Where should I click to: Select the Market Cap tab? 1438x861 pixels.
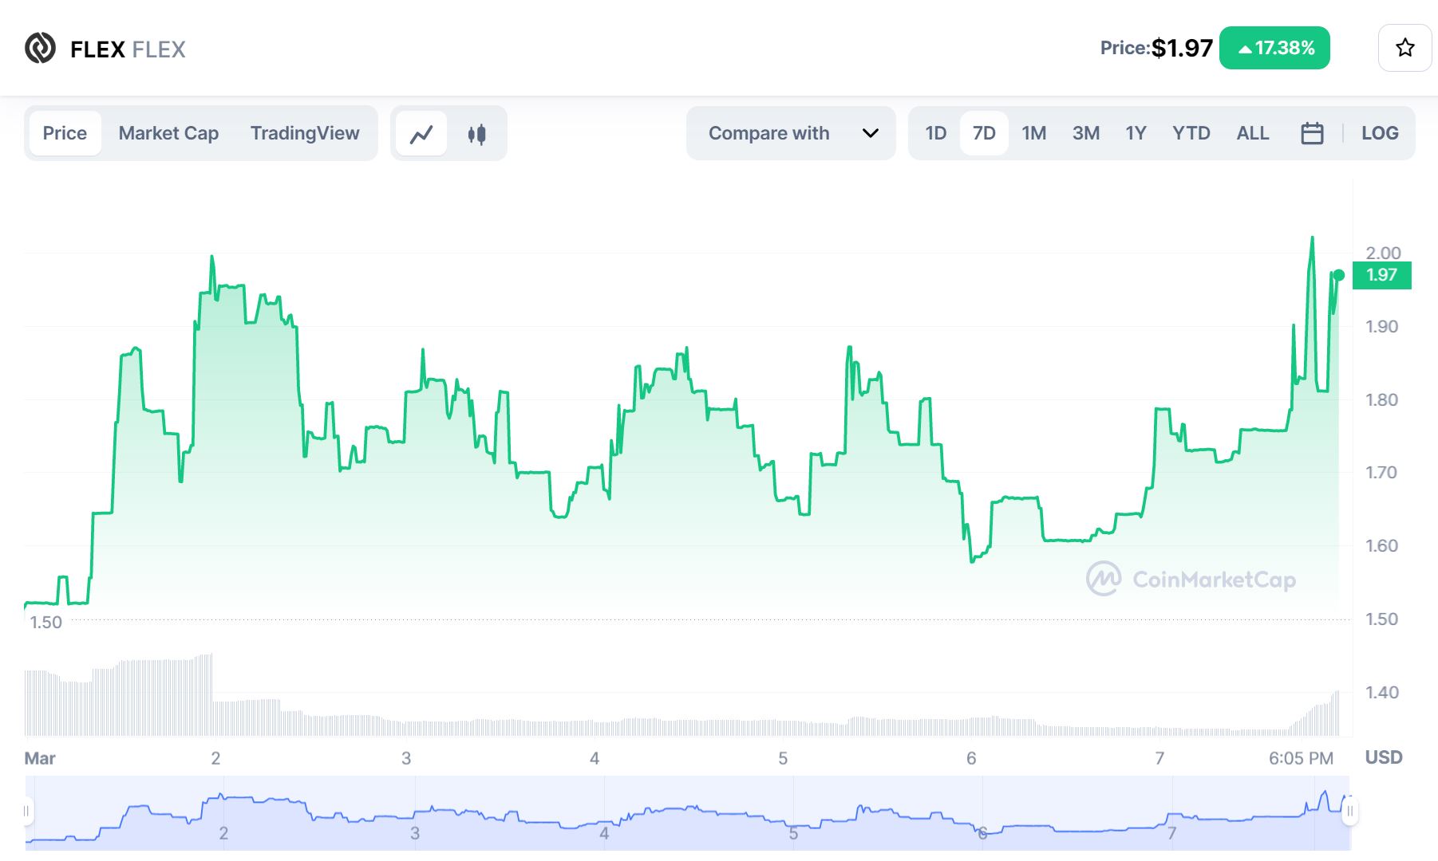click(168, 133)
